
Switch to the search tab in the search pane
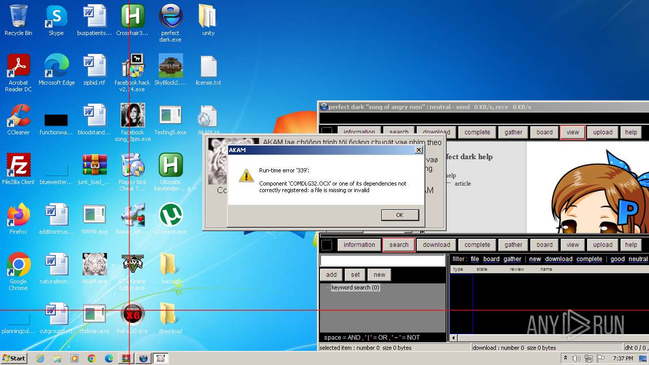(399, 245)
